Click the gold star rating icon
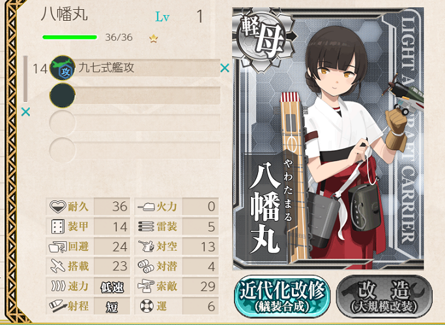Image resolution: width=445 pixels, height=325 pixels. click(x=154, y=38)
